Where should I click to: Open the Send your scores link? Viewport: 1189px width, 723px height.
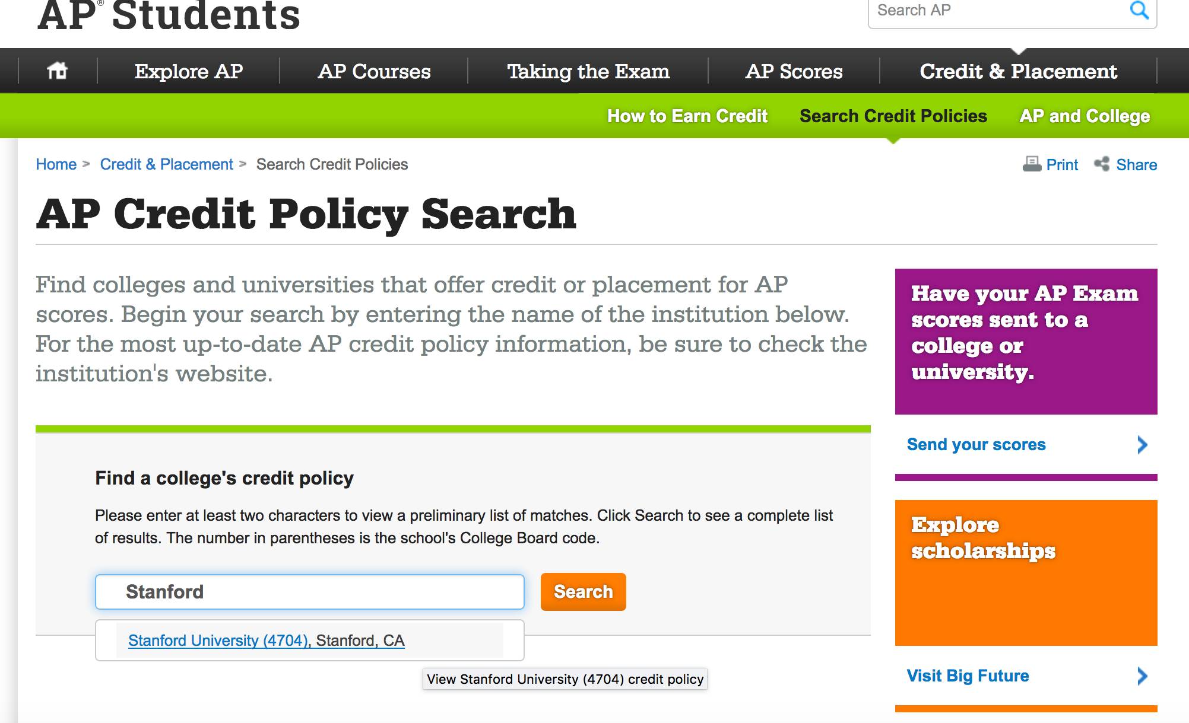[x=976, y=445]
